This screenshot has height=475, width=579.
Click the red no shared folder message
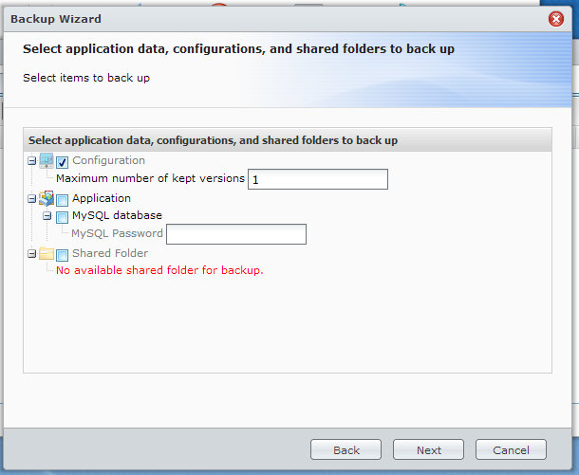point(159,270)
